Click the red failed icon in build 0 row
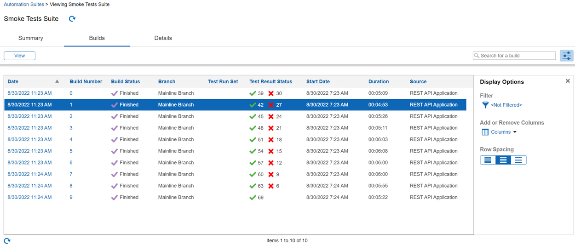Image resolution: width=575 pixels, height=245 pixels. (x=271, y=93)
